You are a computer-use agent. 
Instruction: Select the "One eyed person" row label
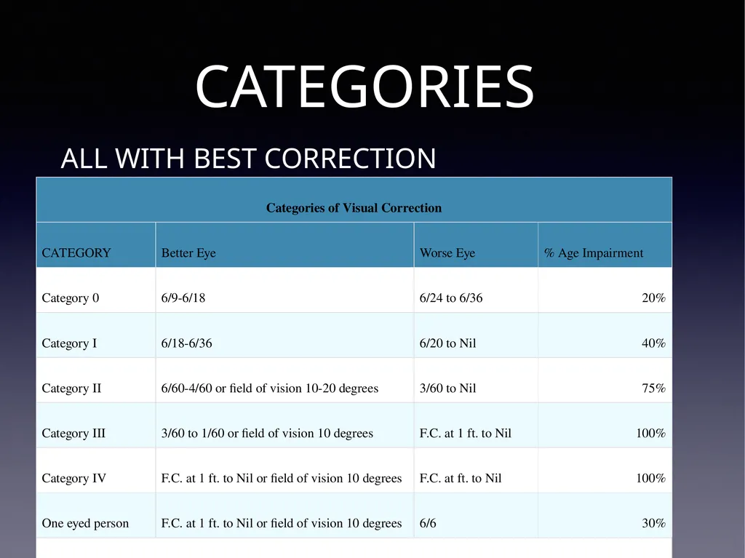point(86,523)
